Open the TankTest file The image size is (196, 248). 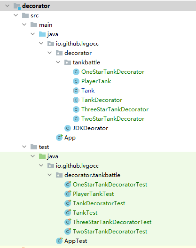coord(85,213)
